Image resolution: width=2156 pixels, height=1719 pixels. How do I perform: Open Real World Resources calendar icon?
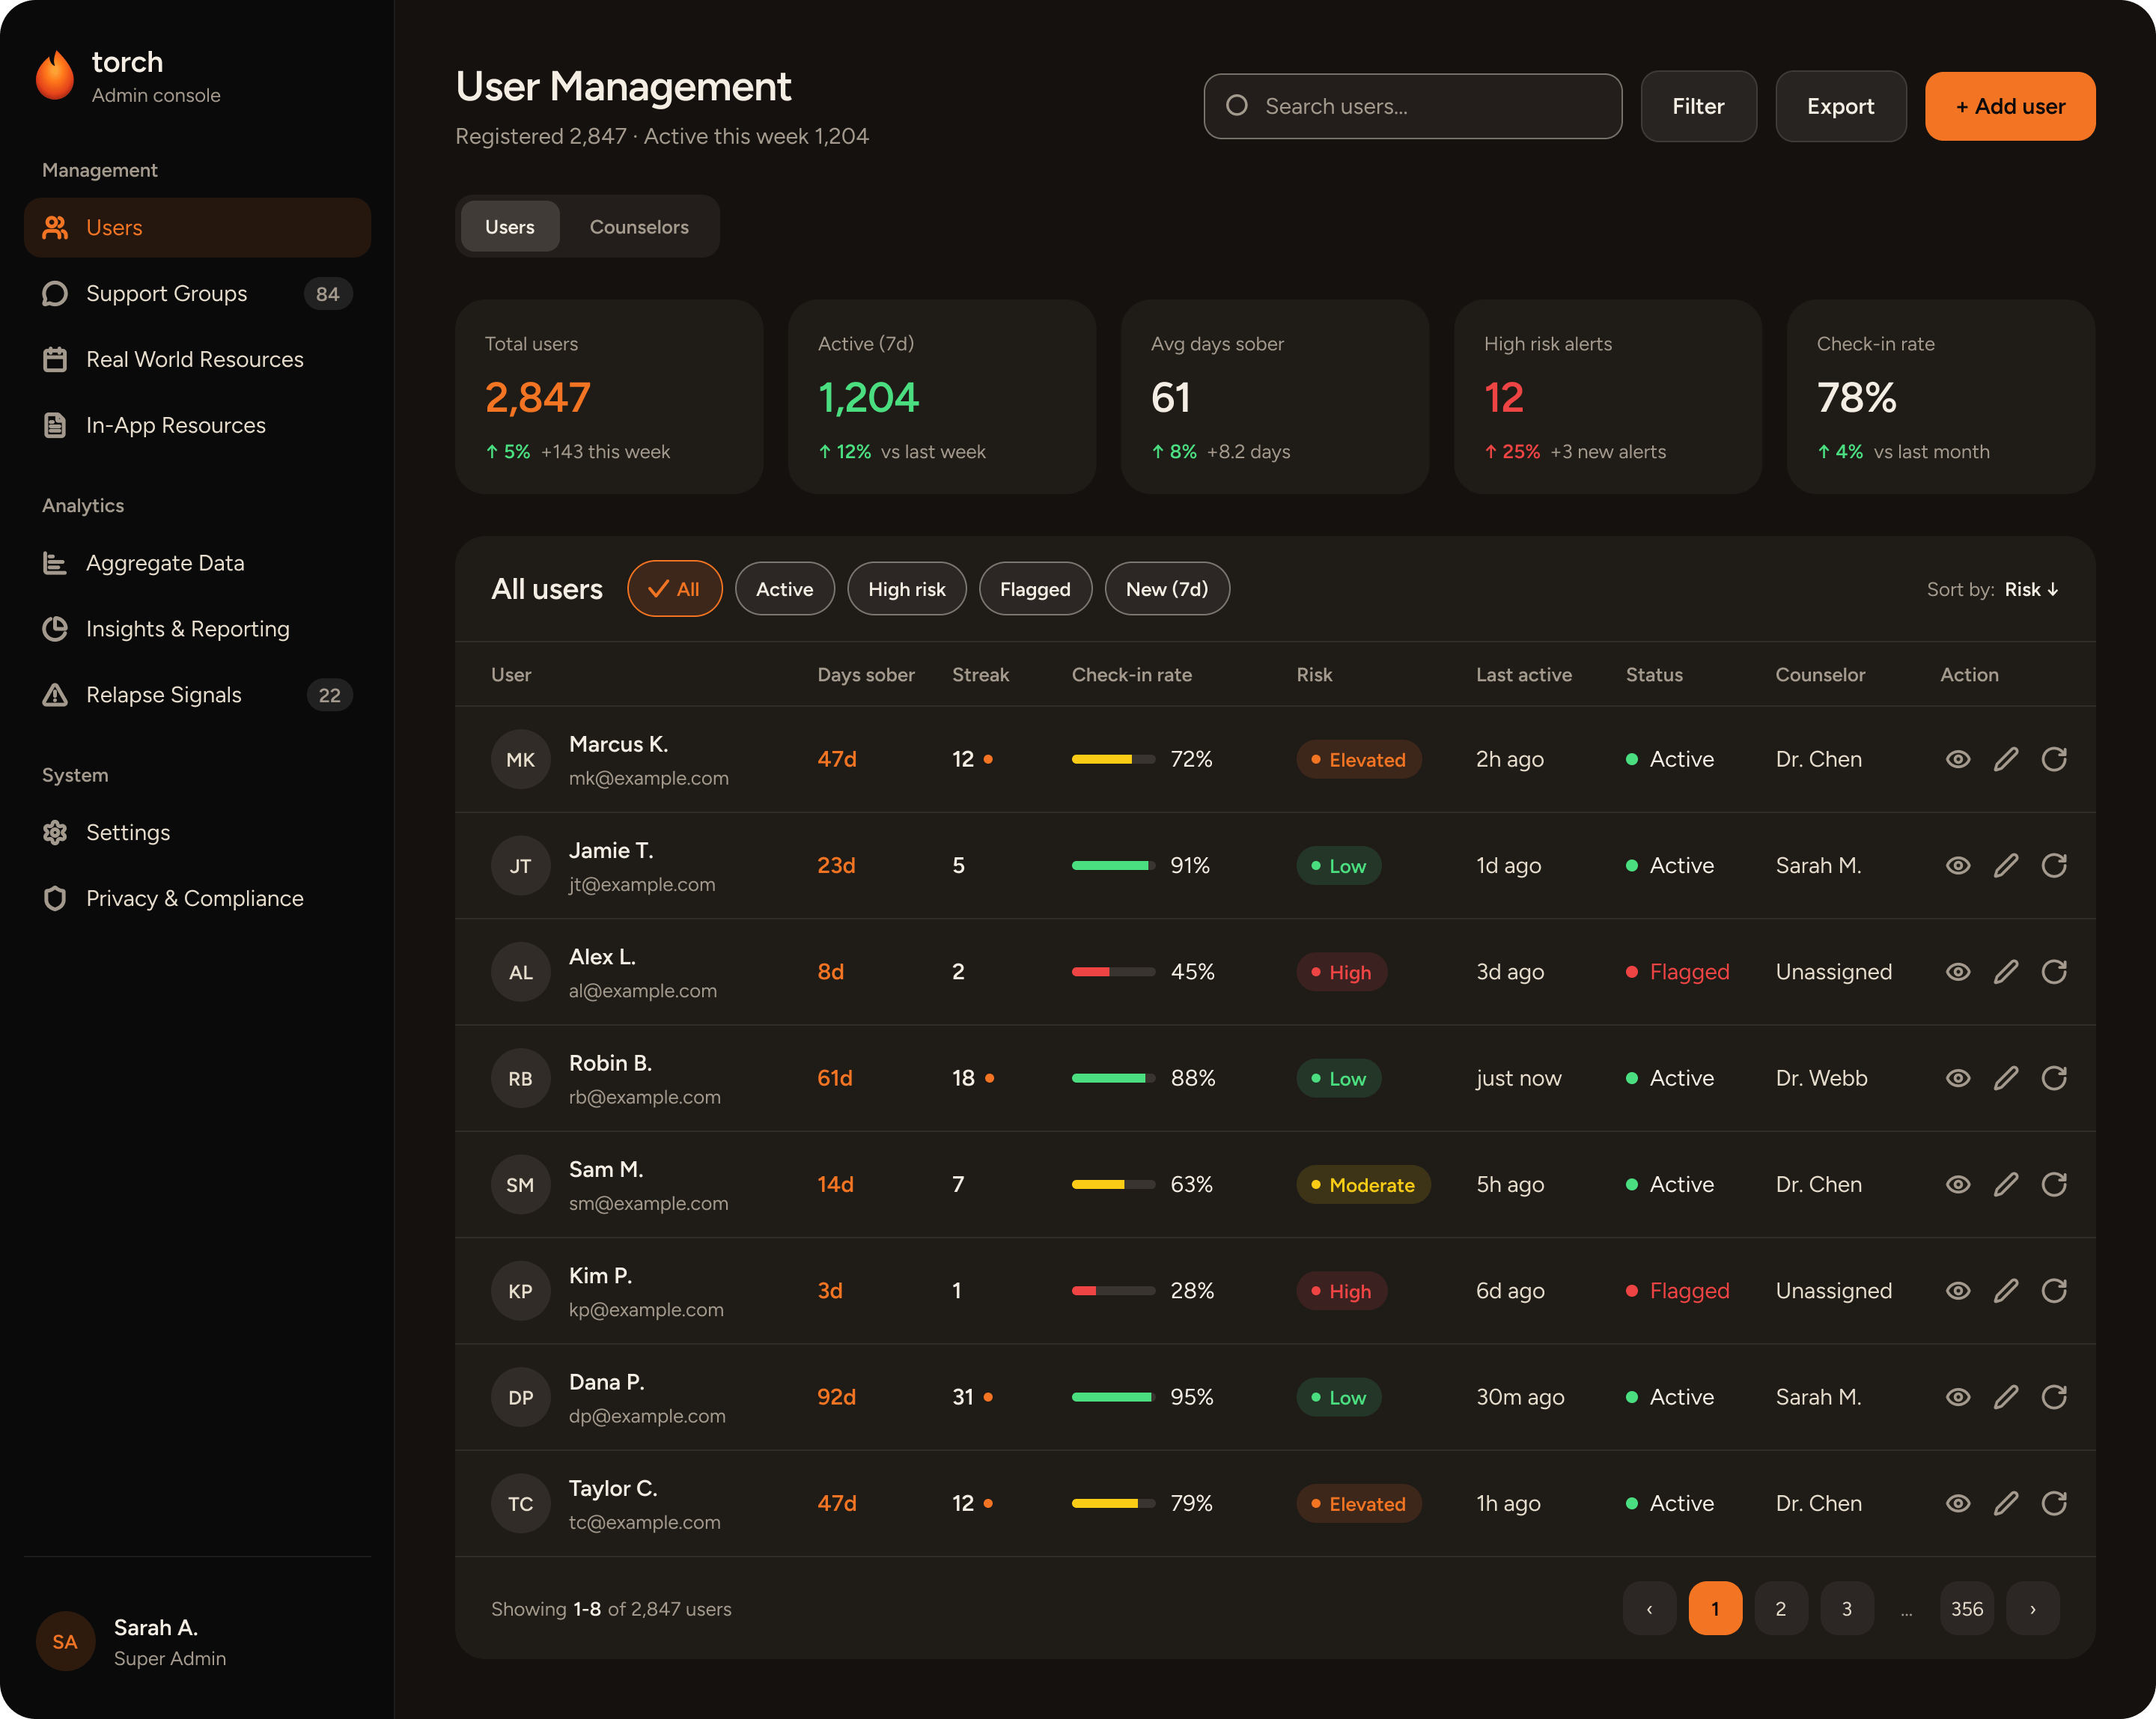click(x=55, y=360)
